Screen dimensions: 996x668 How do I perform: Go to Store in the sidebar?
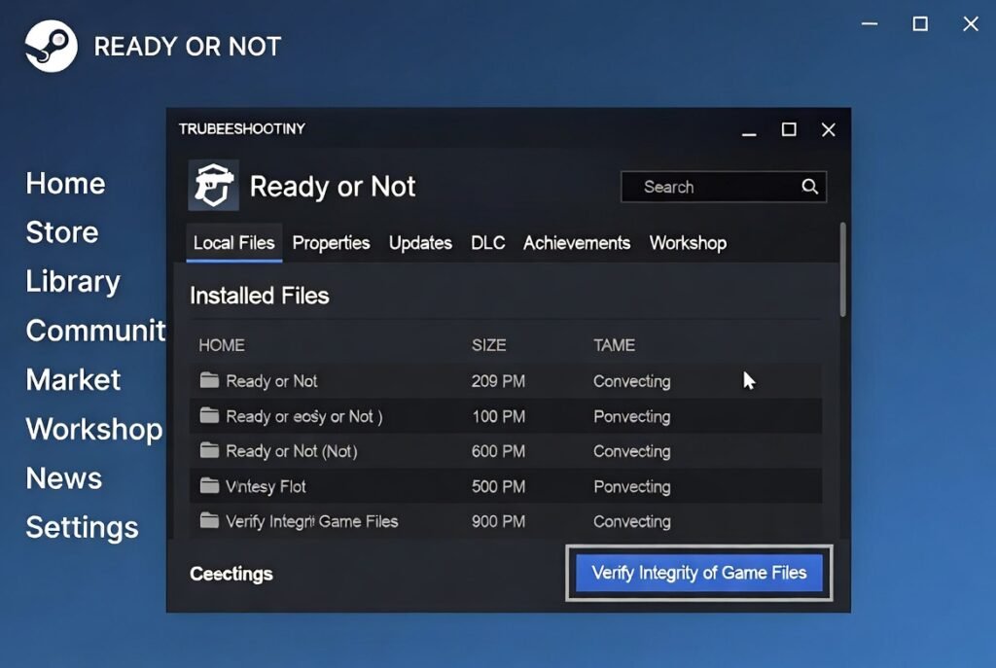[61, 232]
